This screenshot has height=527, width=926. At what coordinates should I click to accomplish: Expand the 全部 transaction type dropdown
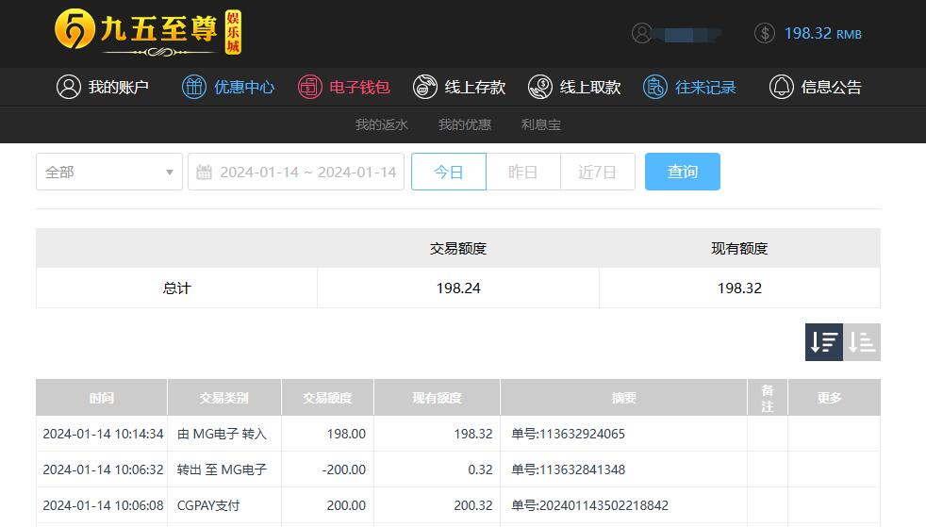point(109,172)
